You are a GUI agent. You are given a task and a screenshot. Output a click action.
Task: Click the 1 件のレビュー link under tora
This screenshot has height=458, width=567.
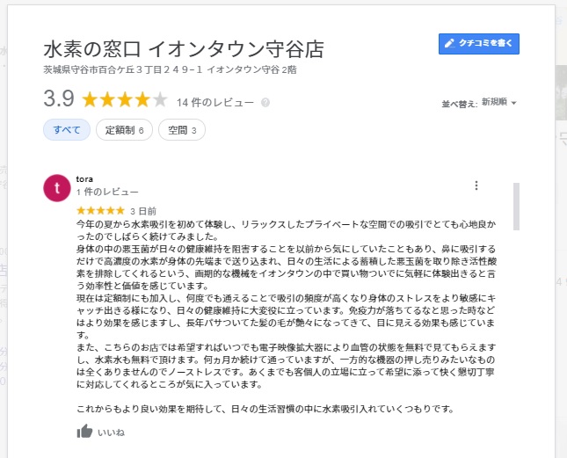[x=107, y=191]
